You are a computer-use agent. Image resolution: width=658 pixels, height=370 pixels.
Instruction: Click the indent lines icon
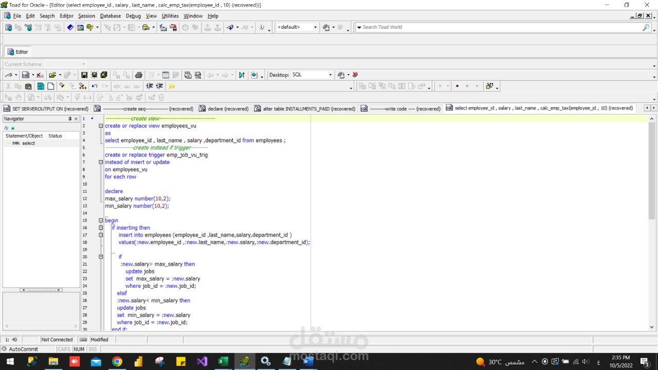(150, 86)
